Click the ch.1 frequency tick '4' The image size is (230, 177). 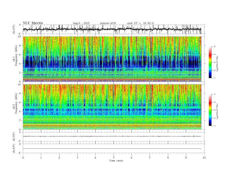[x=20, y=64]
